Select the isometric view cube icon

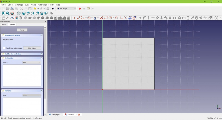click(x=19, y=13)
